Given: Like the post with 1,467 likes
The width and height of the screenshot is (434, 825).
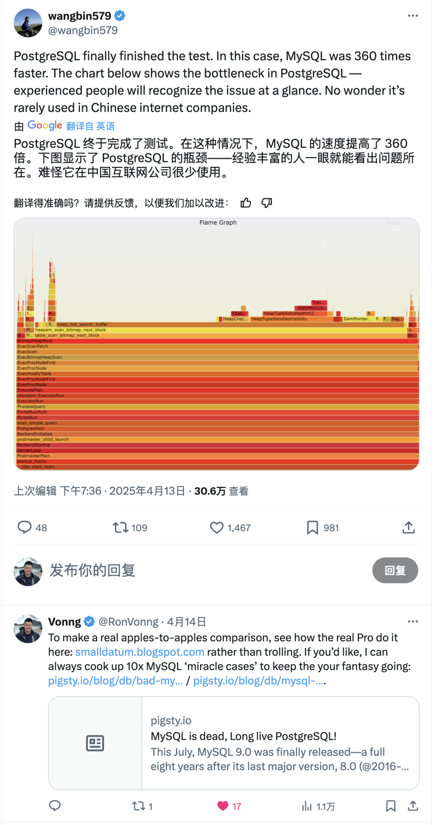Looking at the screenshot, I should 217,527.
